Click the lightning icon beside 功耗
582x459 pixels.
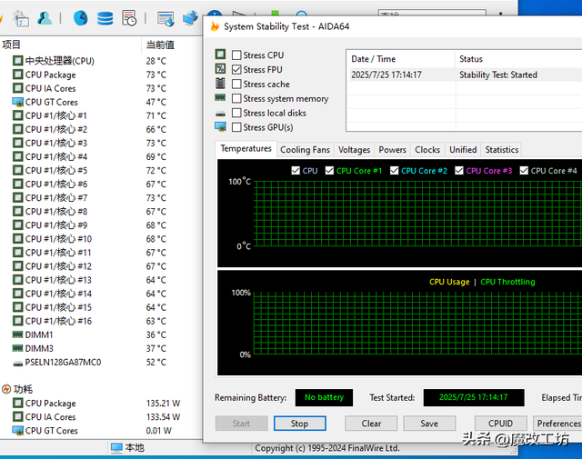click(6, 389)
